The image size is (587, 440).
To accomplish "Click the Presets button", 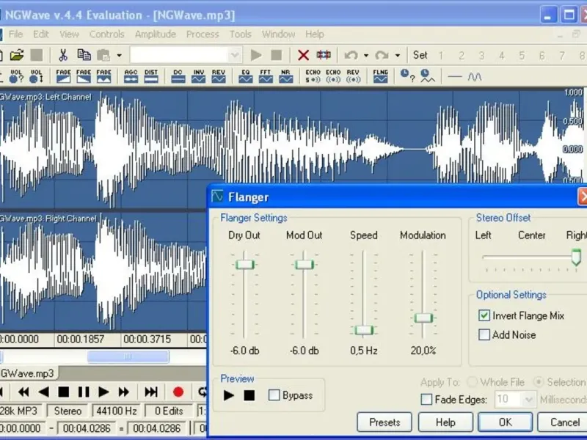I will pos(384,422).
